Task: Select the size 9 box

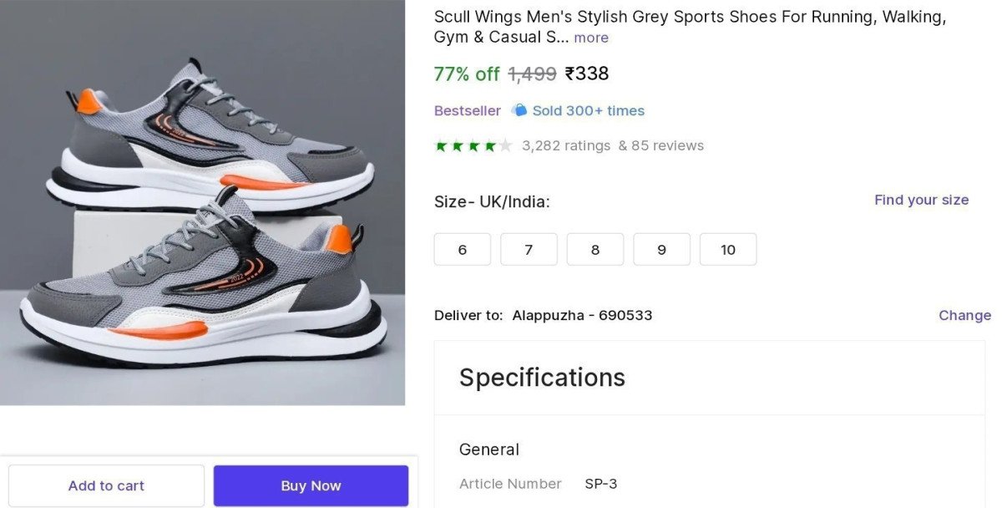Action: tap(661, 250)
